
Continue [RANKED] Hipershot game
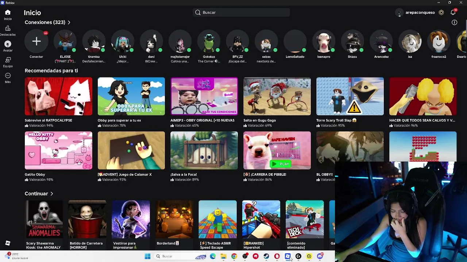(x=261, y=219)
